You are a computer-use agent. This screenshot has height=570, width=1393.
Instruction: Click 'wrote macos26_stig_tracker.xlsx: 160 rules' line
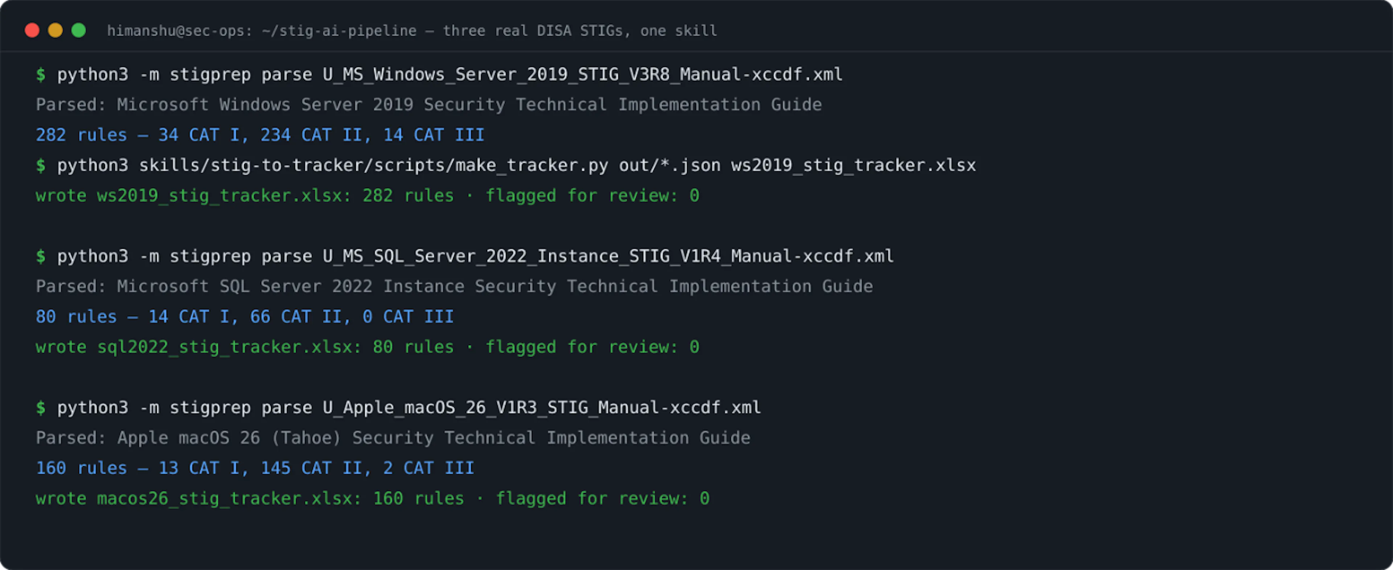pos(373,498)
